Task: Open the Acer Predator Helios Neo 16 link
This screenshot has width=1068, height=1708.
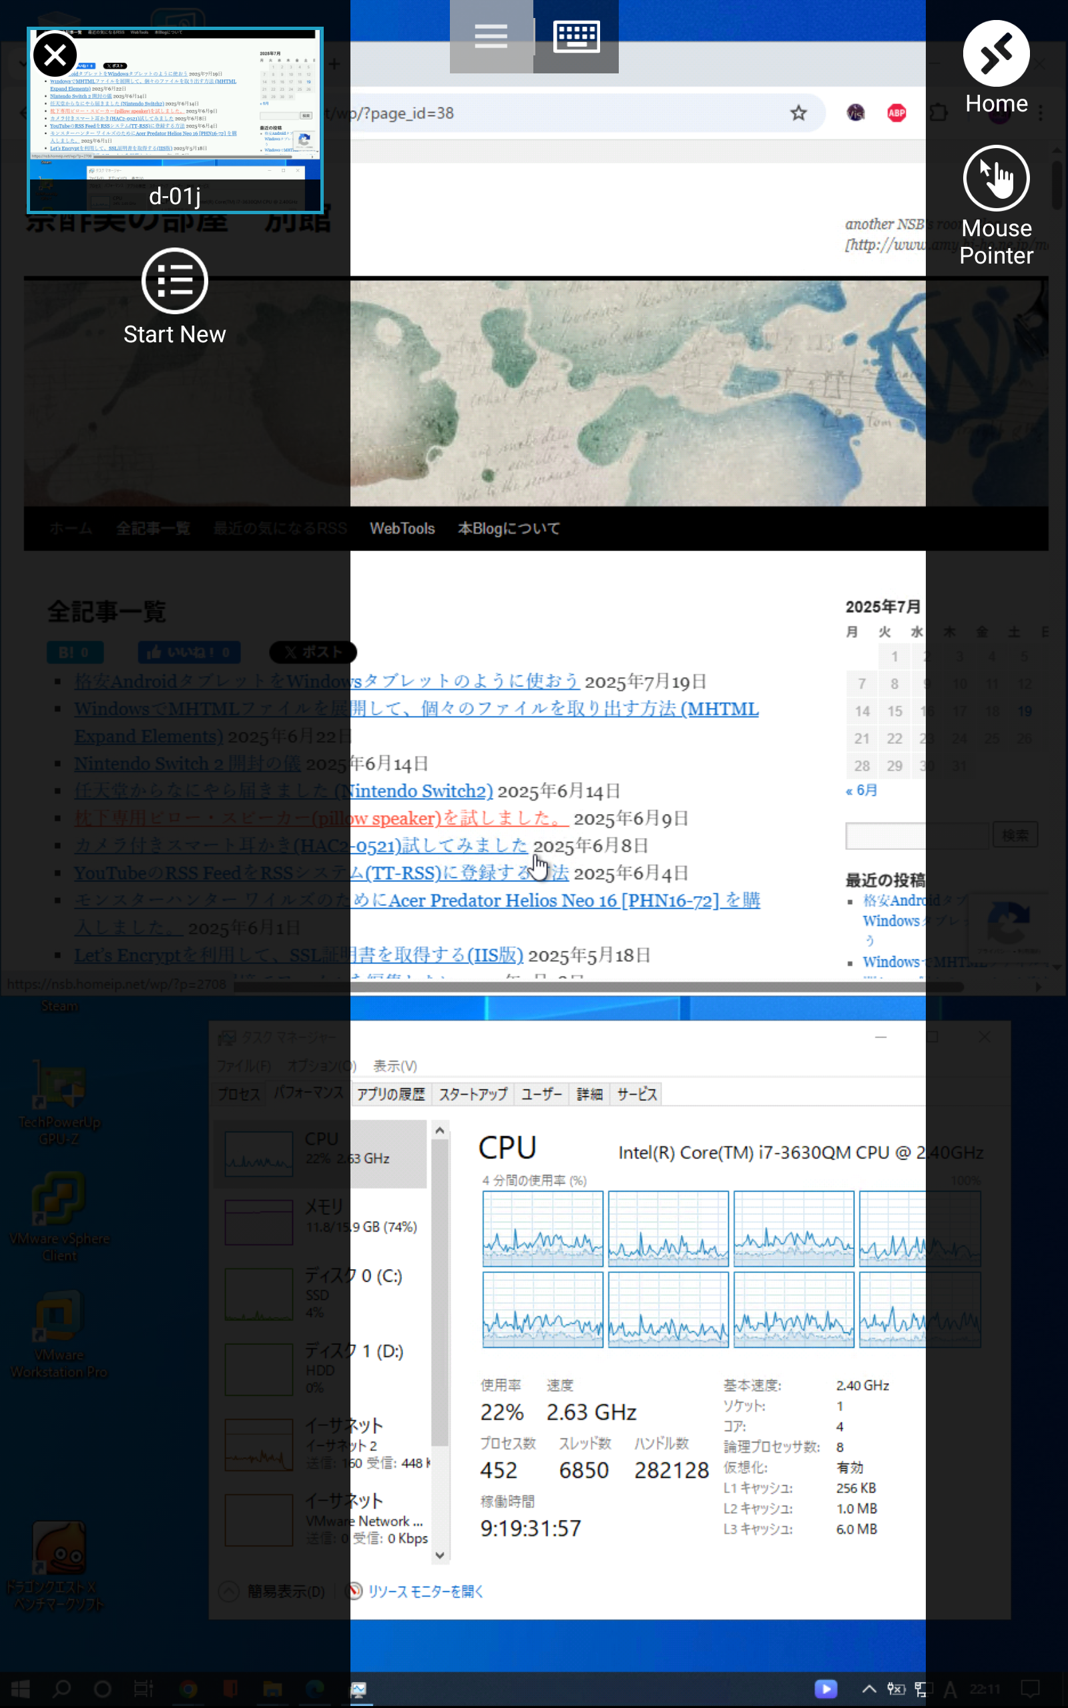Action: pyautogui.click(x=417, y=913)
